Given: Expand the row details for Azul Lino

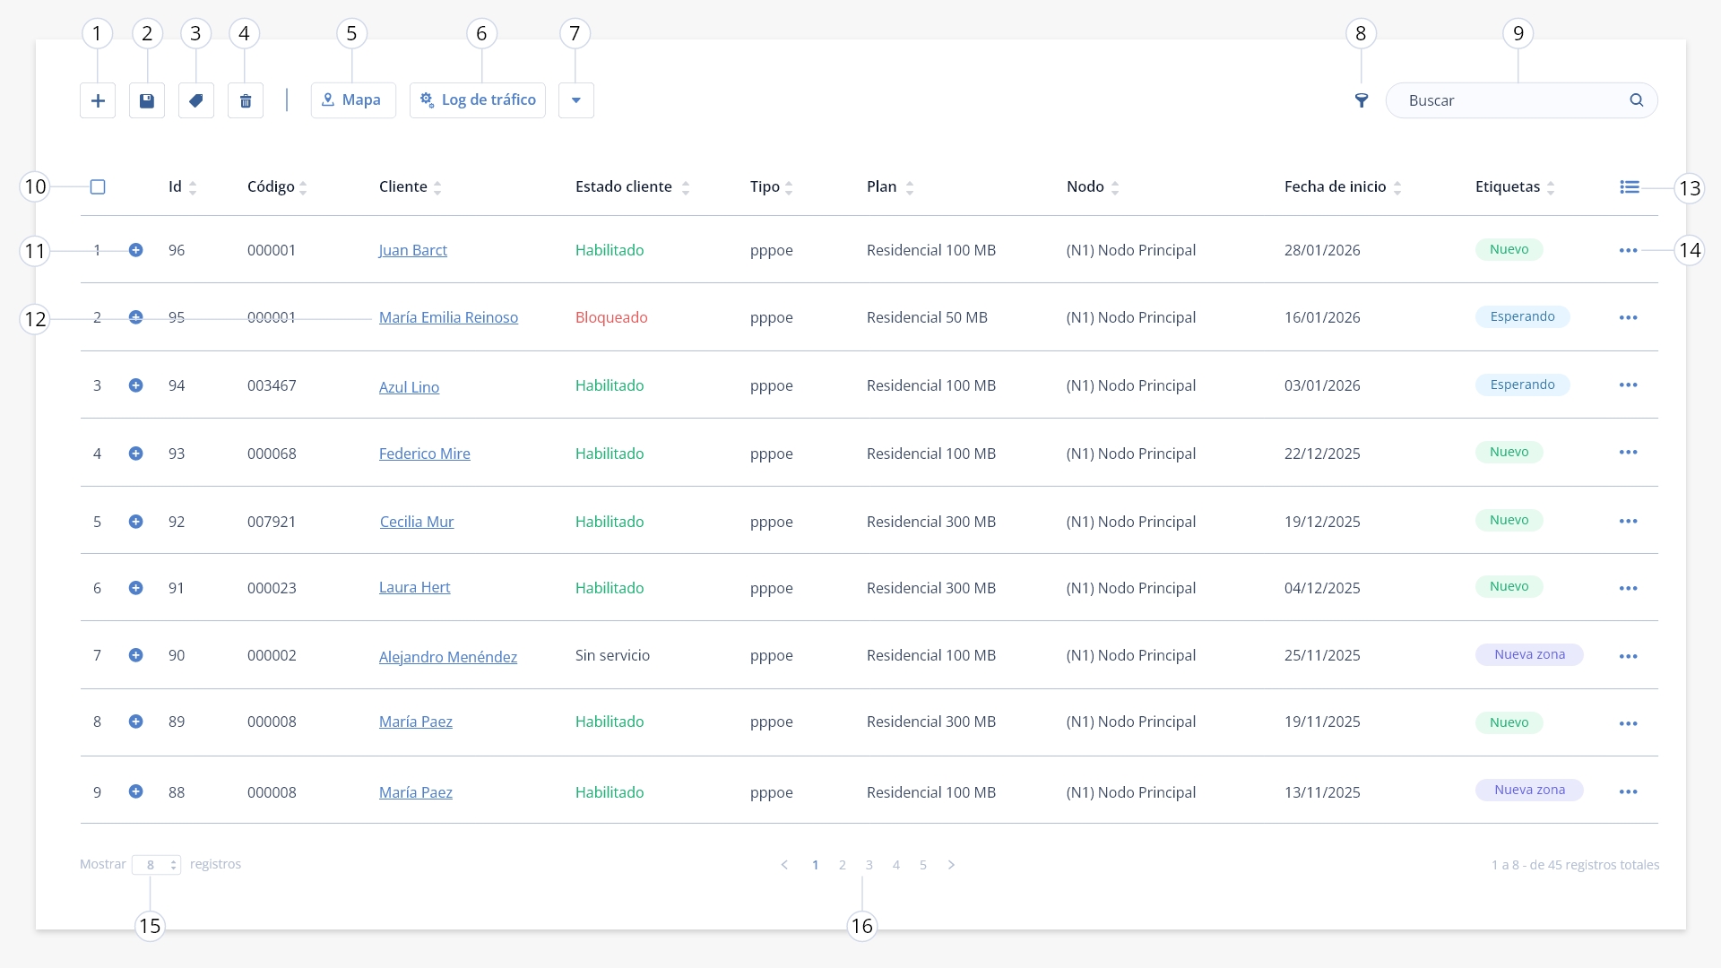Looking at the screenshot, I should (x=135, y=385).
